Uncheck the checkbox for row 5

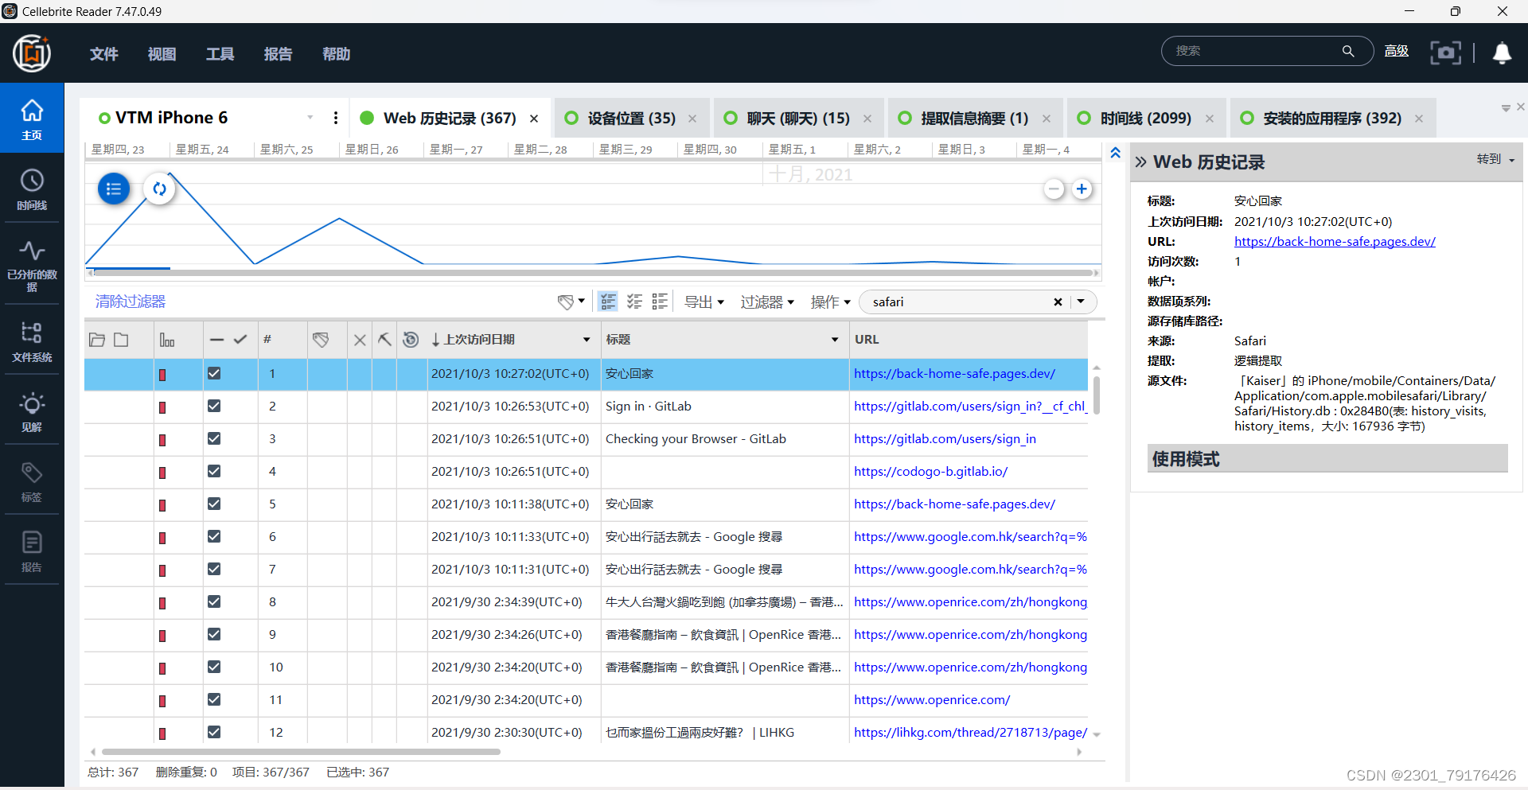click(x=214, y=504)
